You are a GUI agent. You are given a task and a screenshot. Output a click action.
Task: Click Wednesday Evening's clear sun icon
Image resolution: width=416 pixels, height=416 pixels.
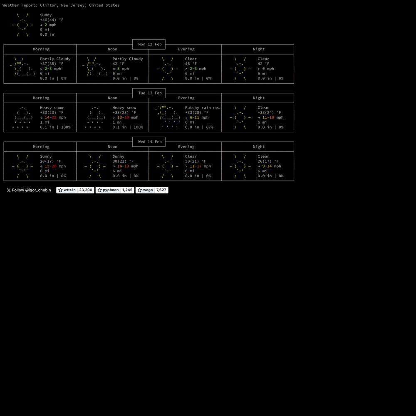point(168,166)
